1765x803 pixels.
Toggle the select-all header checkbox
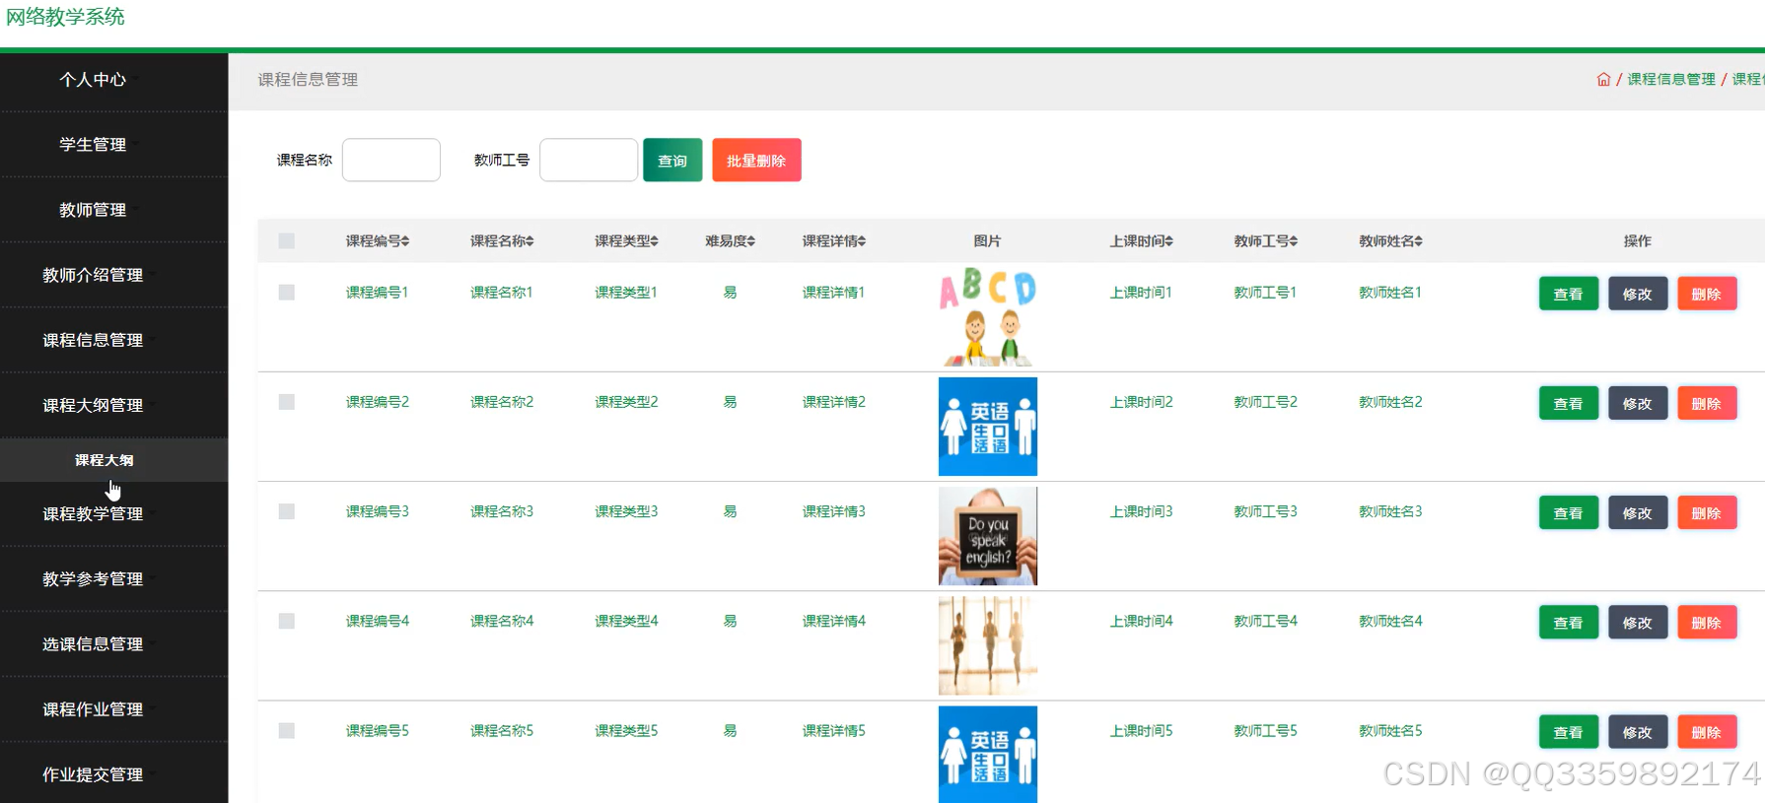[287, 240]
